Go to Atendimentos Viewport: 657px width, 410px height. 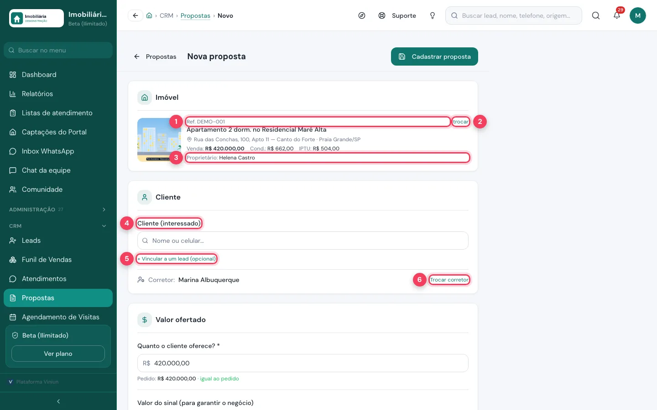[x=58, y=279]
